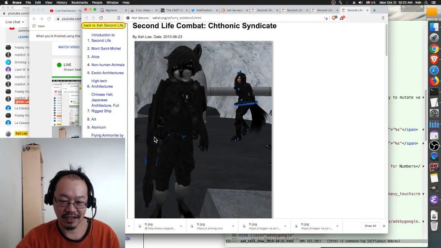Launch Firefox from the dock

(x=434, y=81)
